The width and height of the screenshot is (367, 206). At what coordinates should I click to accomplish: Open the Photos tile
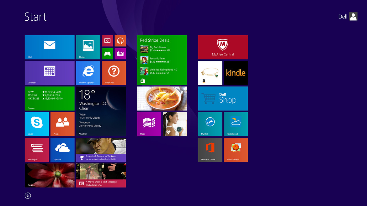pyautogui.click(x=88, y=47)
